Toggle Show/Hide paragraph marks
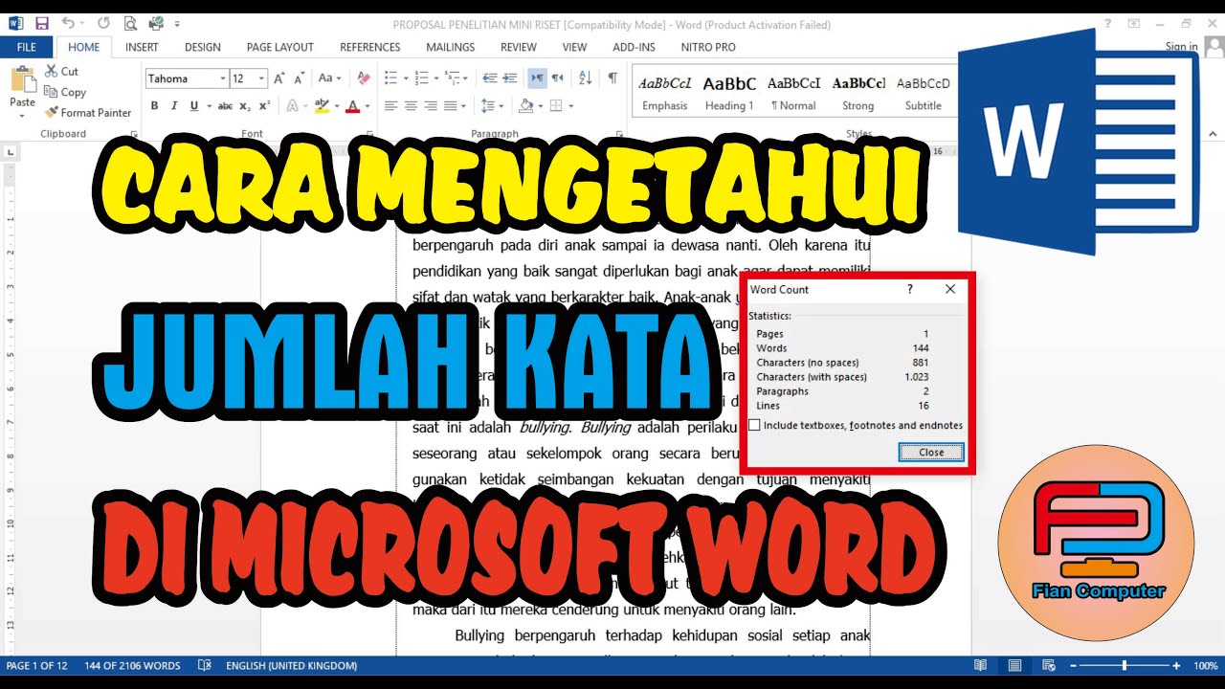The height and width of the screenshot is (689, 1225). pos(612,78)
